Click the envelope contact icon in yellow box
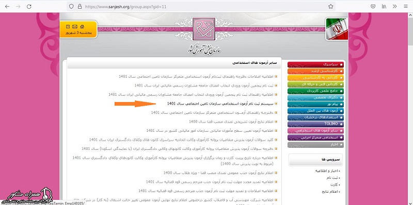This screenshot has width=413, height=205. pyautogui.click(x=75, y=27)
